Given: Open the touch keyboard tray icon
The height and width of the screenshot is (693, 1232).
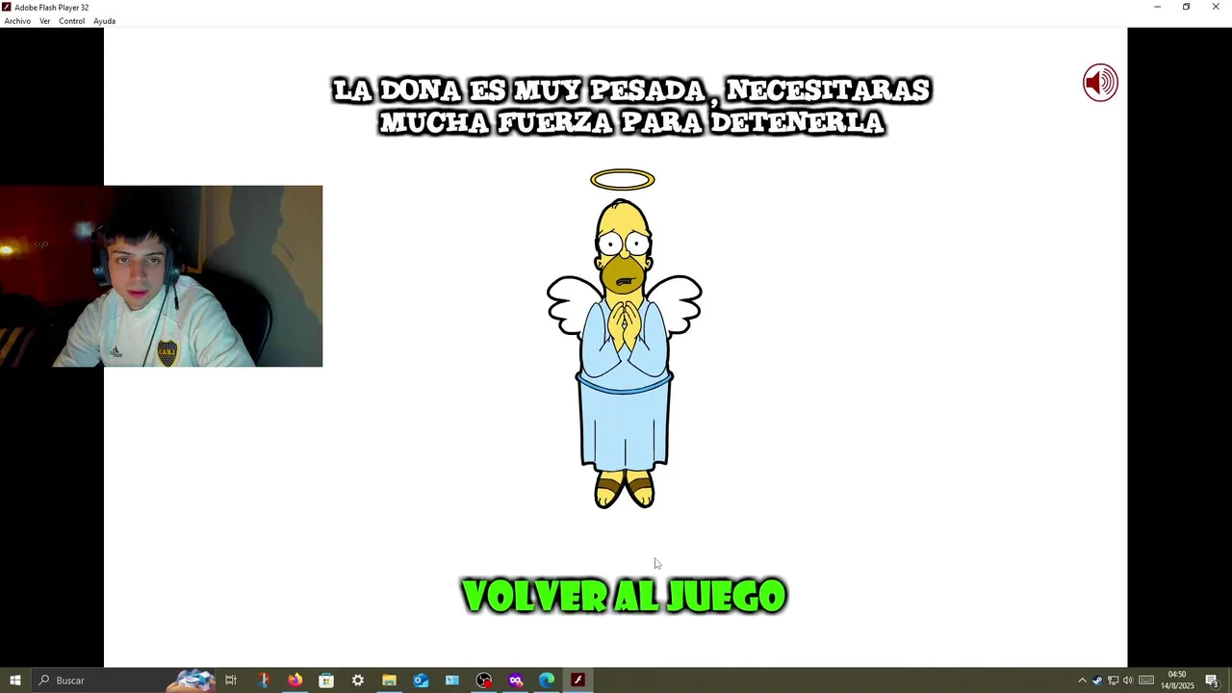Looking at the screenshot, I should point(1146,680).
